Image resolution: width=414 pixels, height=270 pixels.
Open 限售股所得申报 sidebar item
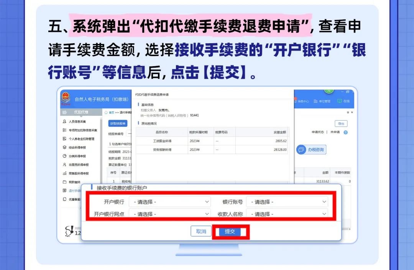(x=78, y=173)
